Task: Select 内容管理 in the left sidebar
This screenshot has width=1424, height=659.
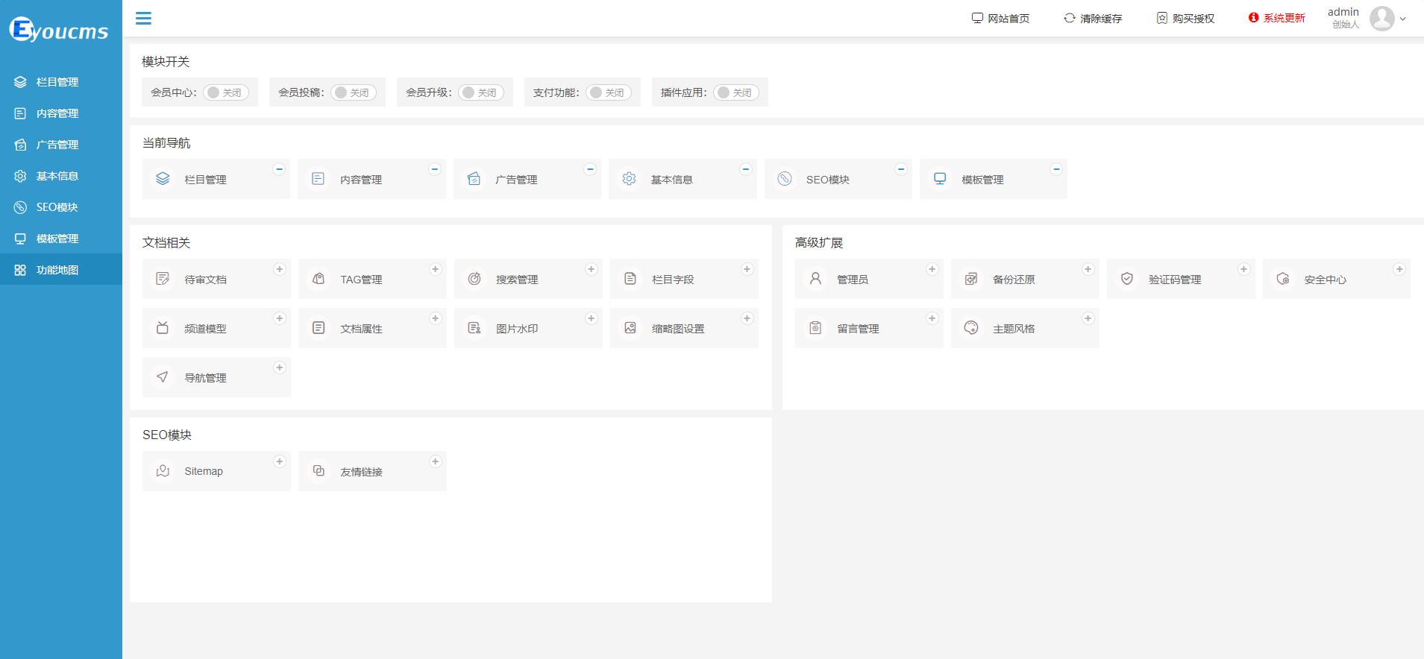Action: point(57,113)
